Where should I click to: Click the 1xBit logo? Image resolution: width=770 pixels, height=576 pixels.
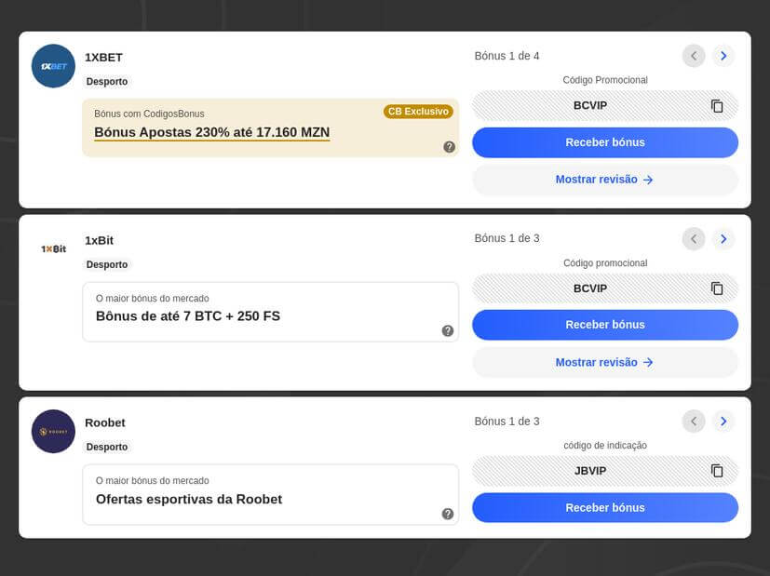point(53,248)
